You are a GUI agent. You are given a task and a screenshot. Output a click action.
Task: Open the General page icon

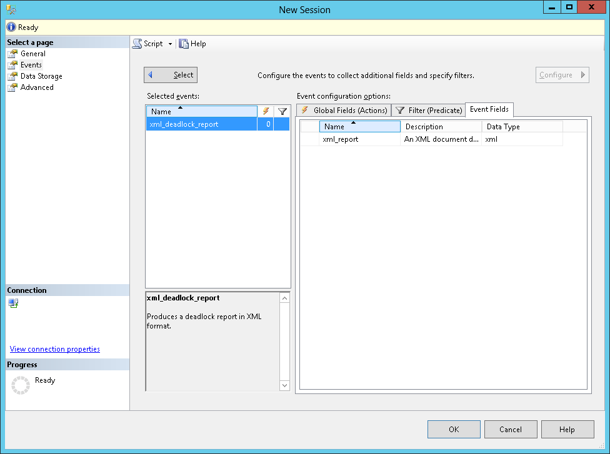pos(13,54)
